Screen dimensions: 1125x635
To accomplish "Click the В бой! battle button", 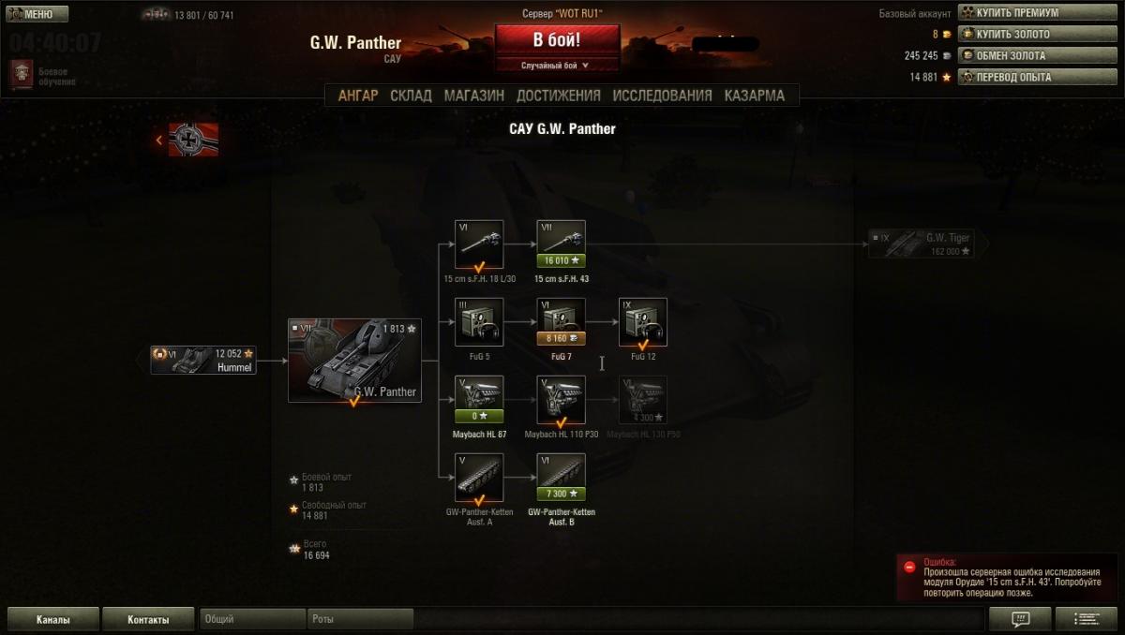I will (x=557, y=41).
